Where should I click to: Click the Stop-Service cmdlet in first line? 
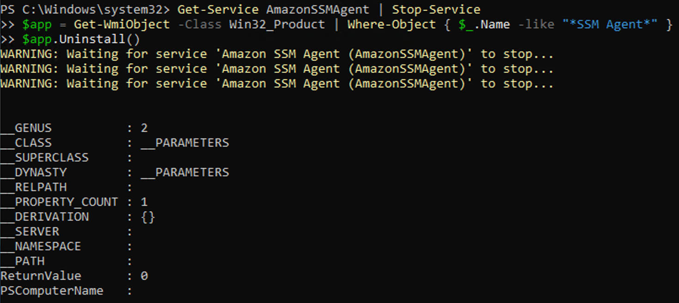pos(436,9)
